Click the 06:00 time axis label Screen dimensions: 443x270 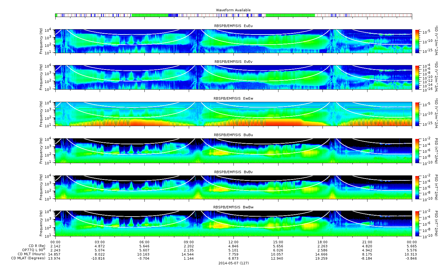[144, 242]
